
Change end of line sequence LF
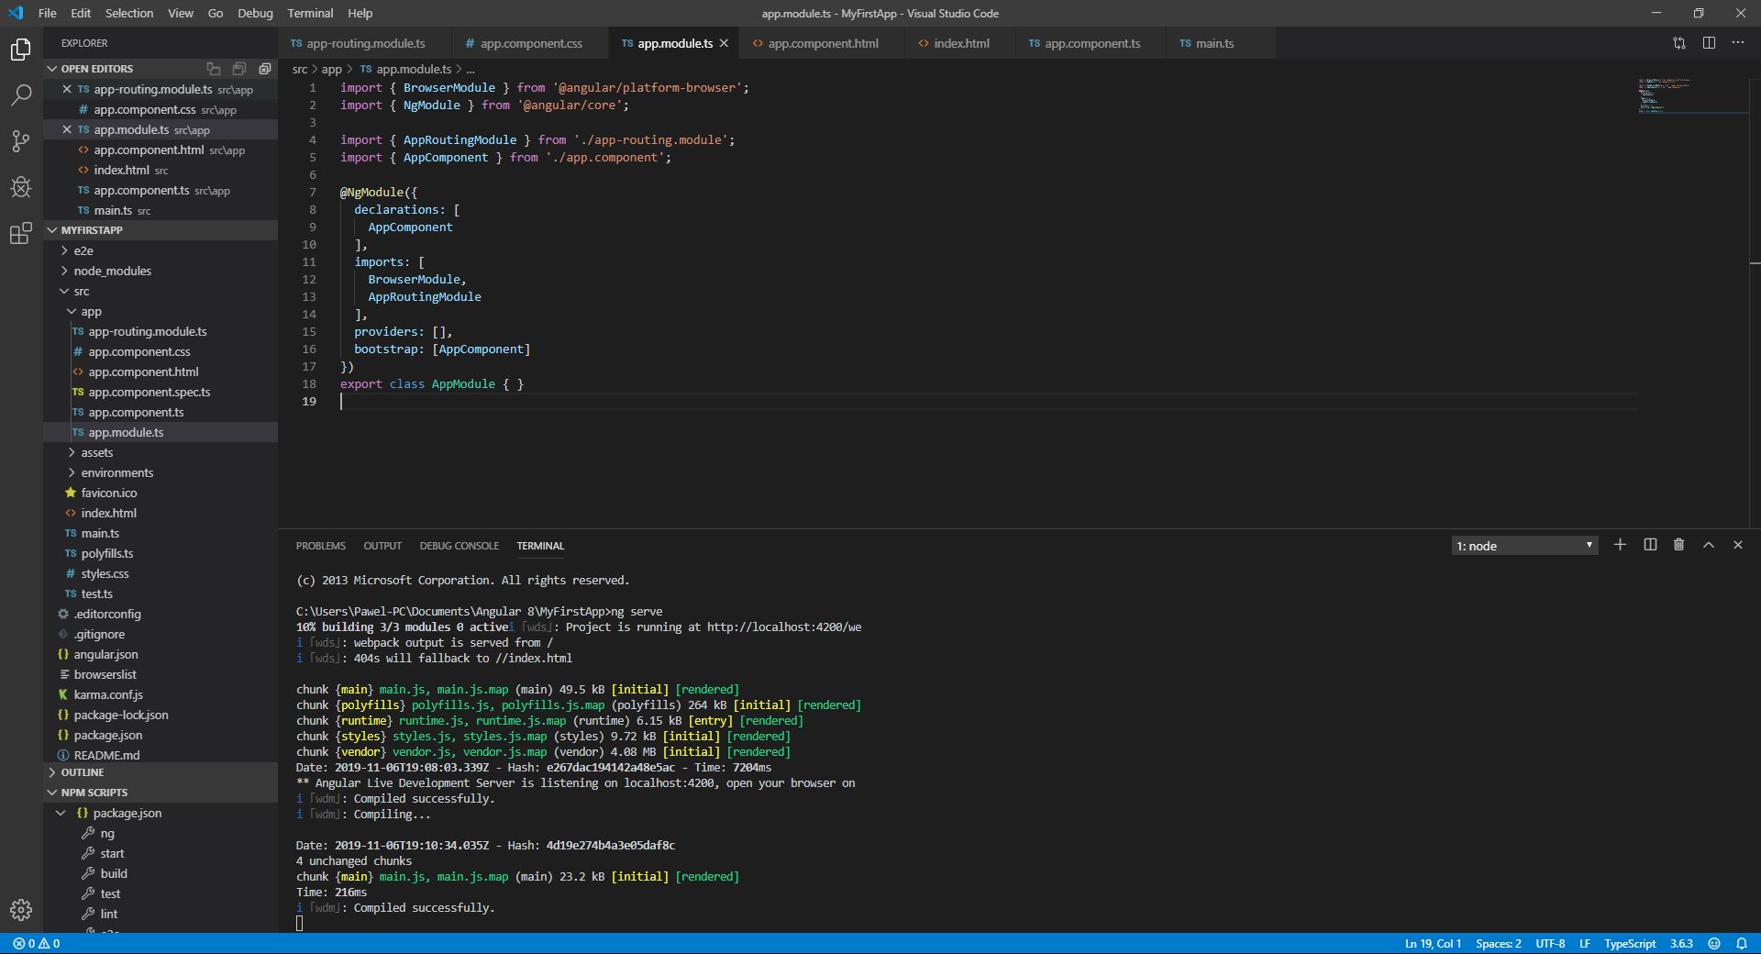click(x=1584, y=943)
